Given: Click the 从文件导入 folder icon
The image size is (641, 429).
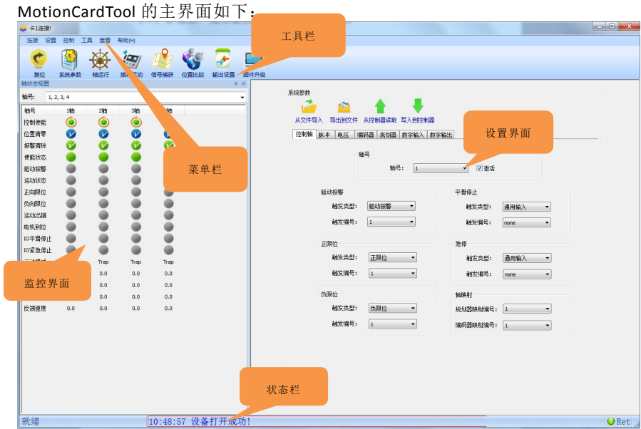Looking at the screenshot, I should [x=309, y=108].
